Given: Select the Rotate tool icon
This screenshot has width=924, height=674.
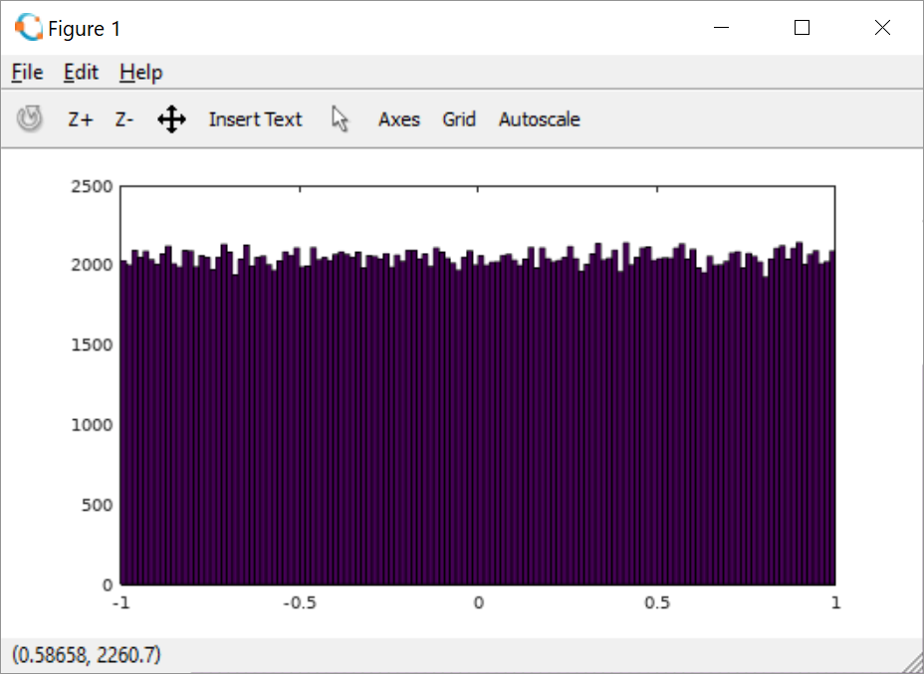Looking at the screenshot, I should pos(30,119).
